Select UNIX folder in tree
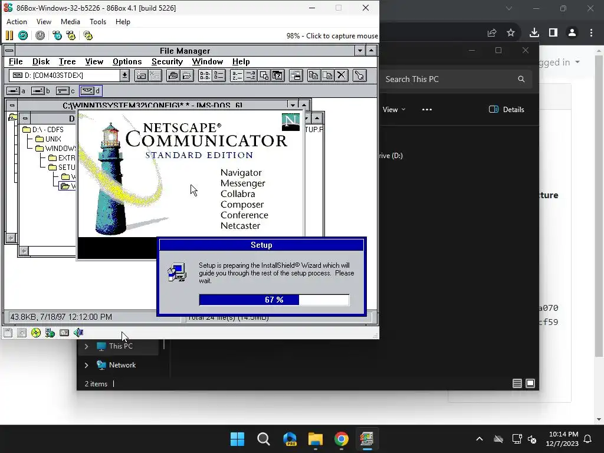The image size is (604, 453). (48, 139)
